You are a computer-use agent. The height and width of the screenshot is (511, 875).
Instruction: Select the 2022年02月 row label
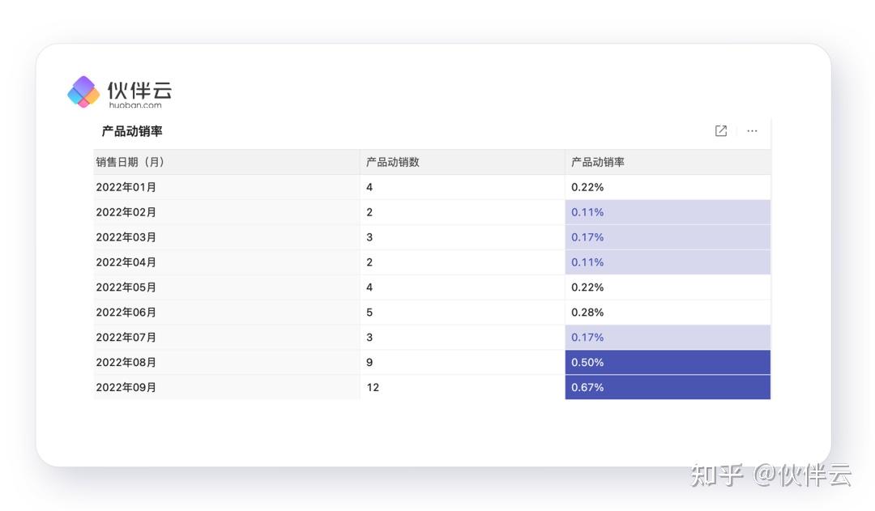[126, 212]
